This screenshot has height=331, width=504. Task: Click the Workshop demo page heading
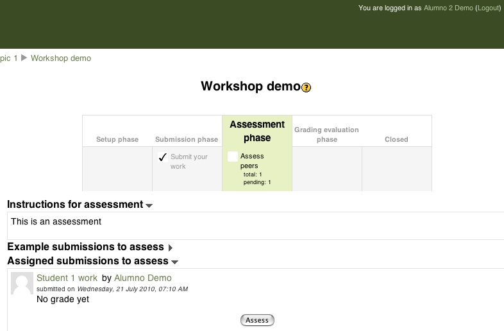(x=251, y=86)
